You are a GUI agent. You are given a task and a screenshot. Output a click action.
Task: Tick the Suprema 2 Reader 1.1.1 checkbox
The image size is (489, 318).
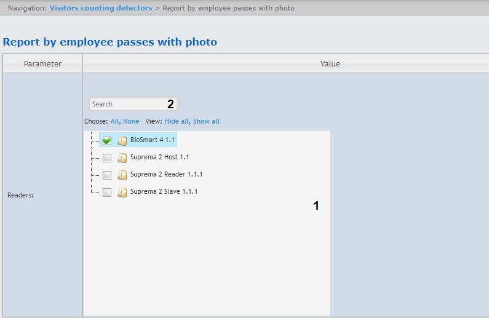point(107,175)
